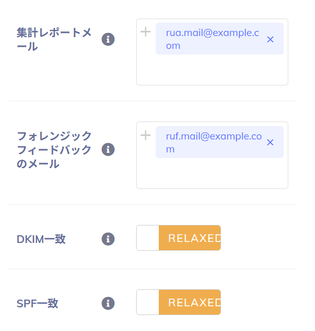
Task: Remove ruf.mail@example.com with its X icon
Action: point(270,142)
